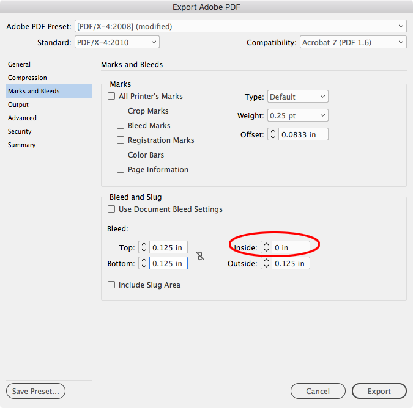Click the Save Preset button
The height and width of the screenshot is (408, 413).
pos(35,391)
